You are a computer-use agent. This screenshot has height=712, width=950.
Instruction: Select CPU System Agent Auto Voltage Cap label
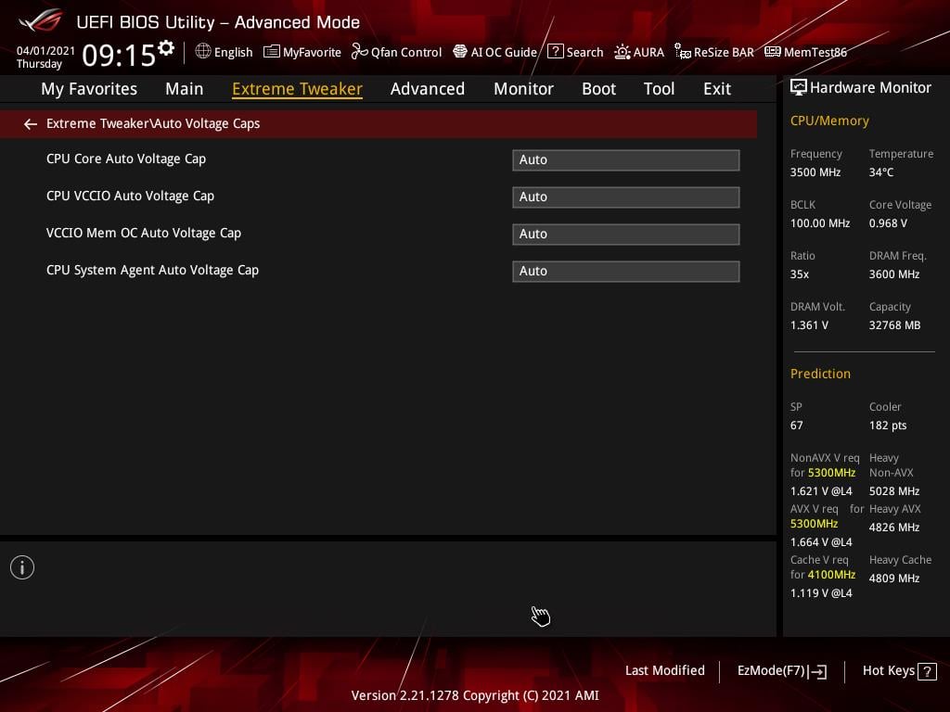click(x=153, y=270)
